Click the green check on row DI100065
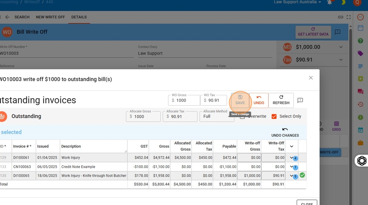This screenshot has width=368, height=205. 302,175
